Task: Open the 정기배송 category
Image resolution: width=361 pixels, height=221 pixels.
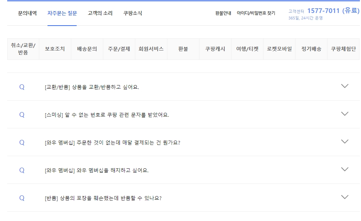Action: click(x=311, y=49)
